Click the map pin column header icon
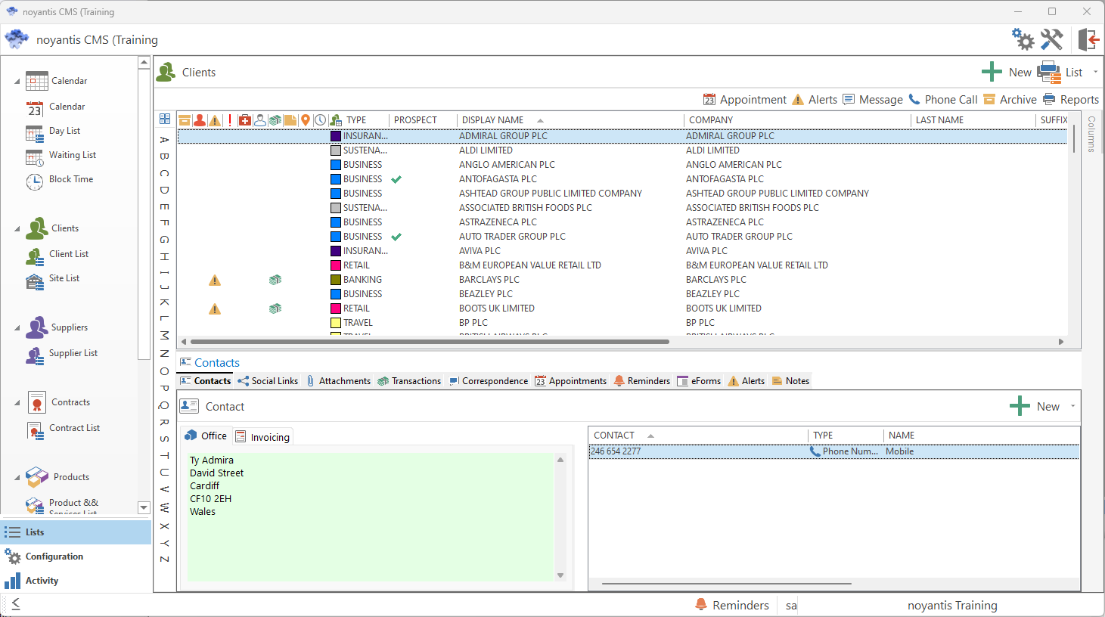Viewport: 1105px width, 617px height. point(306,120)
